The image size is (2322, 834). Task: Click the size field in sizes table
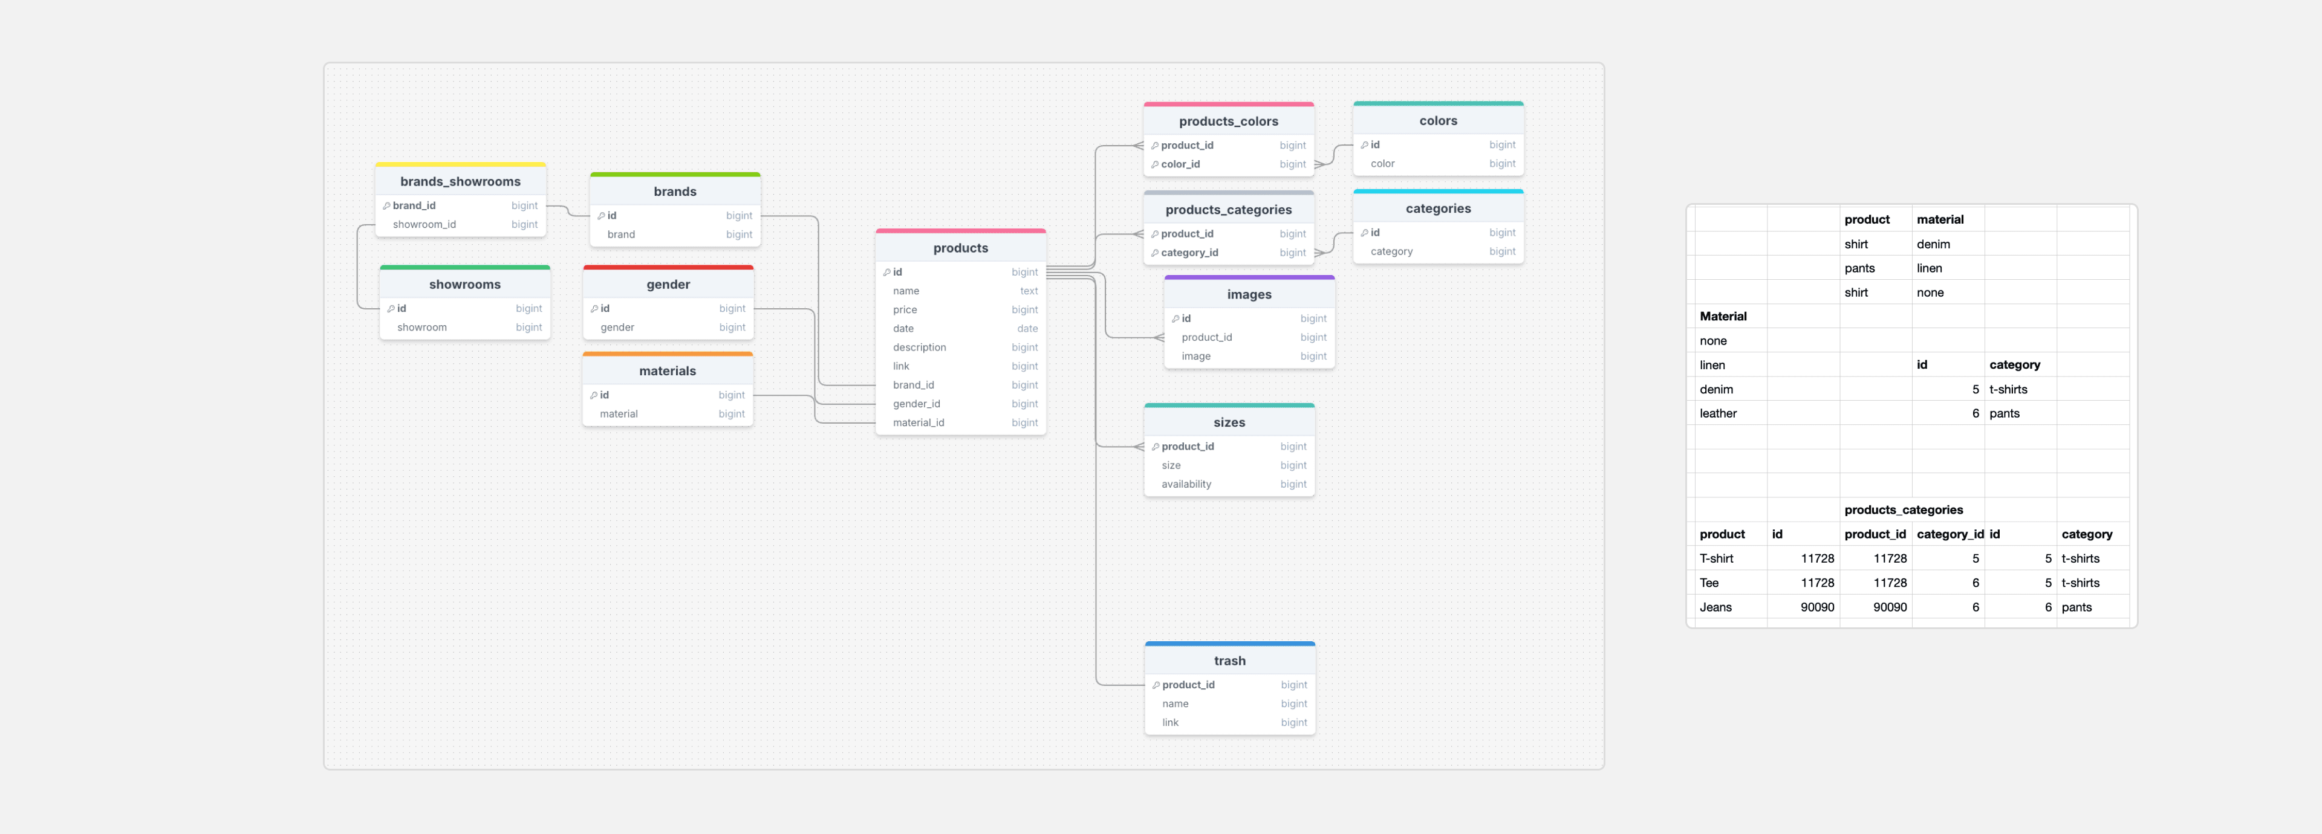(x=1229, y=465)
